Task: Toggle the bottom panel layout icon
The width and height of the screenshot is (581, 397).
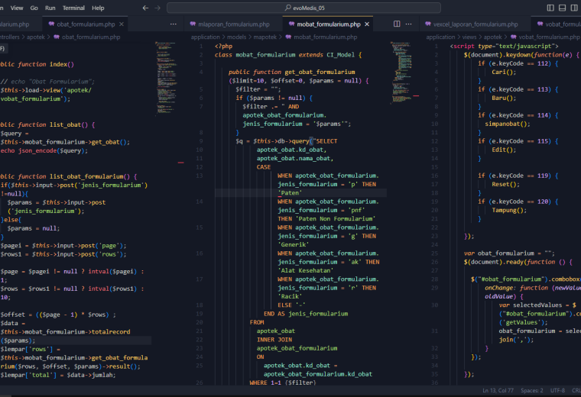Action: click(x=562, y=8)
